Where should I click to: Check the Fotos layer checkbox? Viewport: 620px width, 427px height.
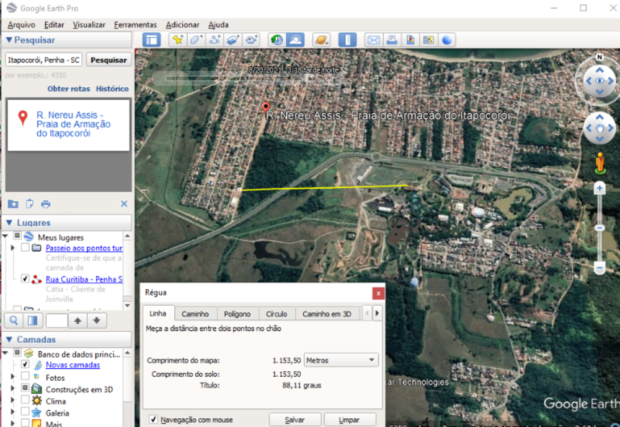click(25, 377)
